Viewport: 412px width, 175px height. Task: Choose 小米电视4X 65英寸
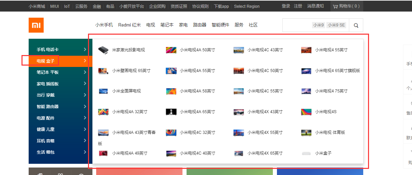click(265, 153)
